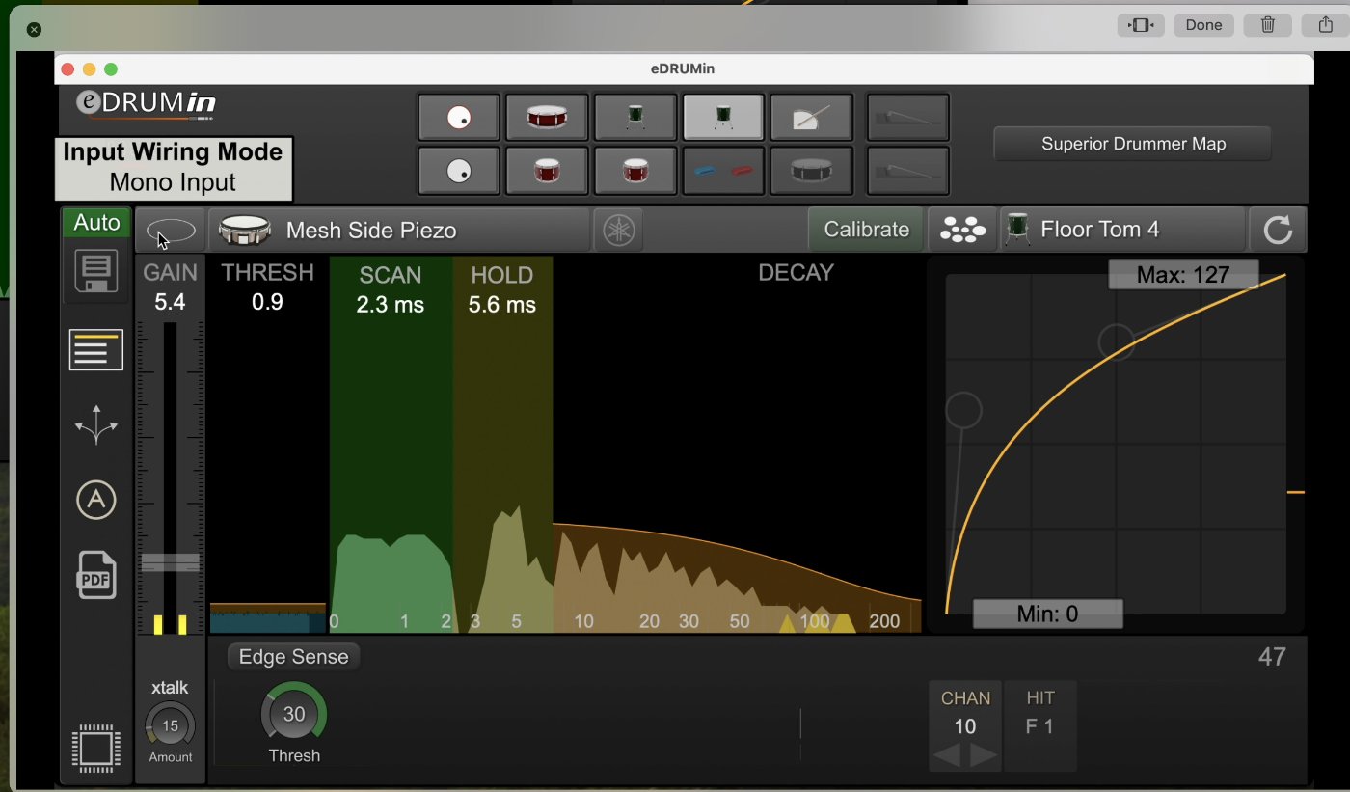The height and width of the screenshot is (792, 1350).
Task: Click the left curve control point circle
Action: [x=963, y=411]
